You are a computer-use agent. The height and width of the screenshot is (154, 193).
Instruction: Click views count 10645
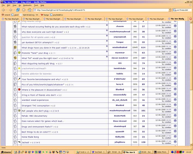pyautogui.click(x=135, y=47)
